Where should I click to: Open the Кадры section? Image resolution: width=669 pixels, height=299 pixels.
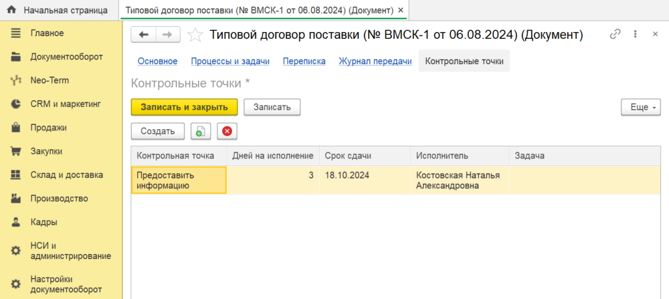(x=43, y=222)
